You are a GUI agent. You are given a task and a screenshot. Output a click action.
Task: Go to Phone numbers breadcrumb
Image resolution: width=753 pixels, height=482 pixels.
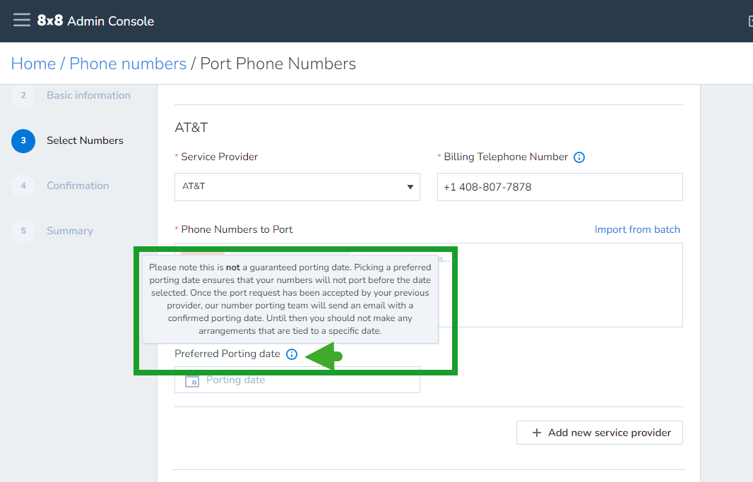(x=128, y=64)
